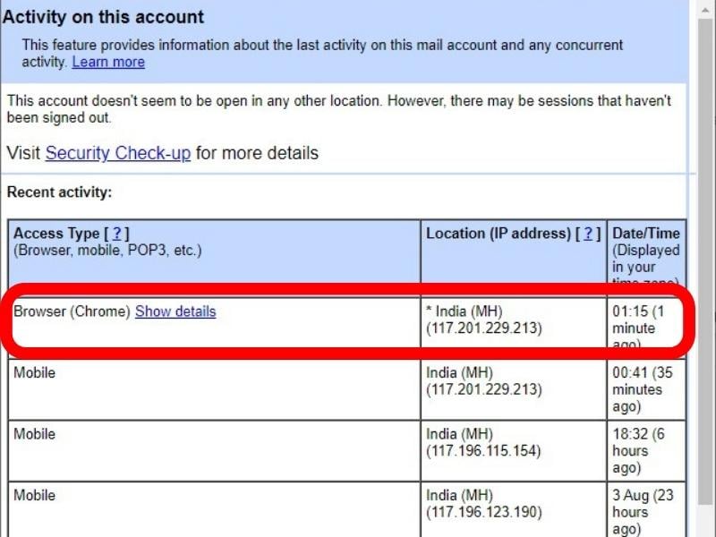Click the Location (IP address) header text

(499, 234)
